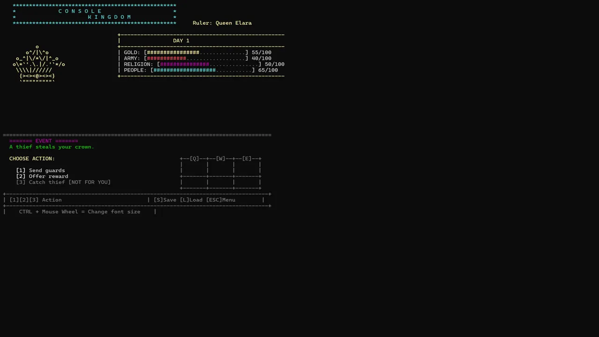Click the CONSOLE title text
This screenshot has height=337, width=599.
tap(80, 11)
